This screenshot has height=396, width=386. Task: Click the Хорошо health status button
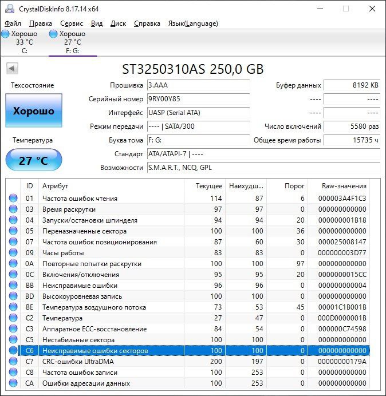34,110
